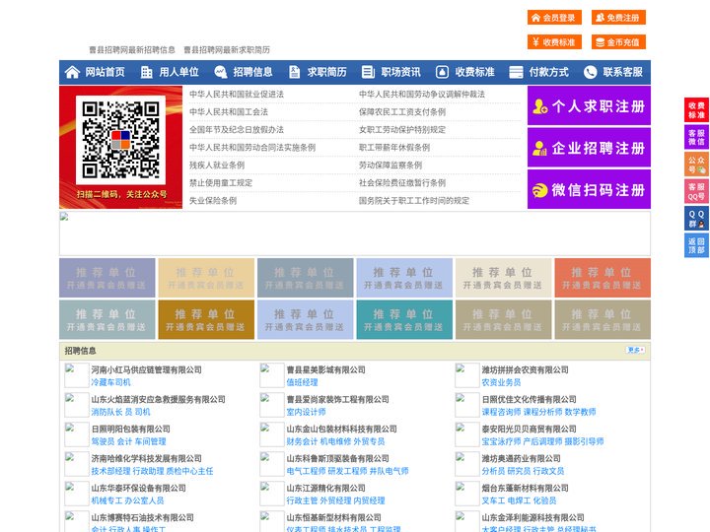Click the person icon on 企业招聘注册

coord(539,148)
